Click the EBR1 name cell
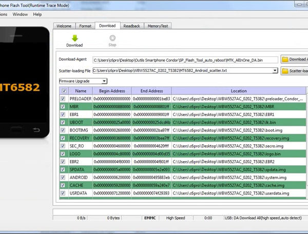The image size is (308, 234). pyautogui.click(x=81, y=114)
